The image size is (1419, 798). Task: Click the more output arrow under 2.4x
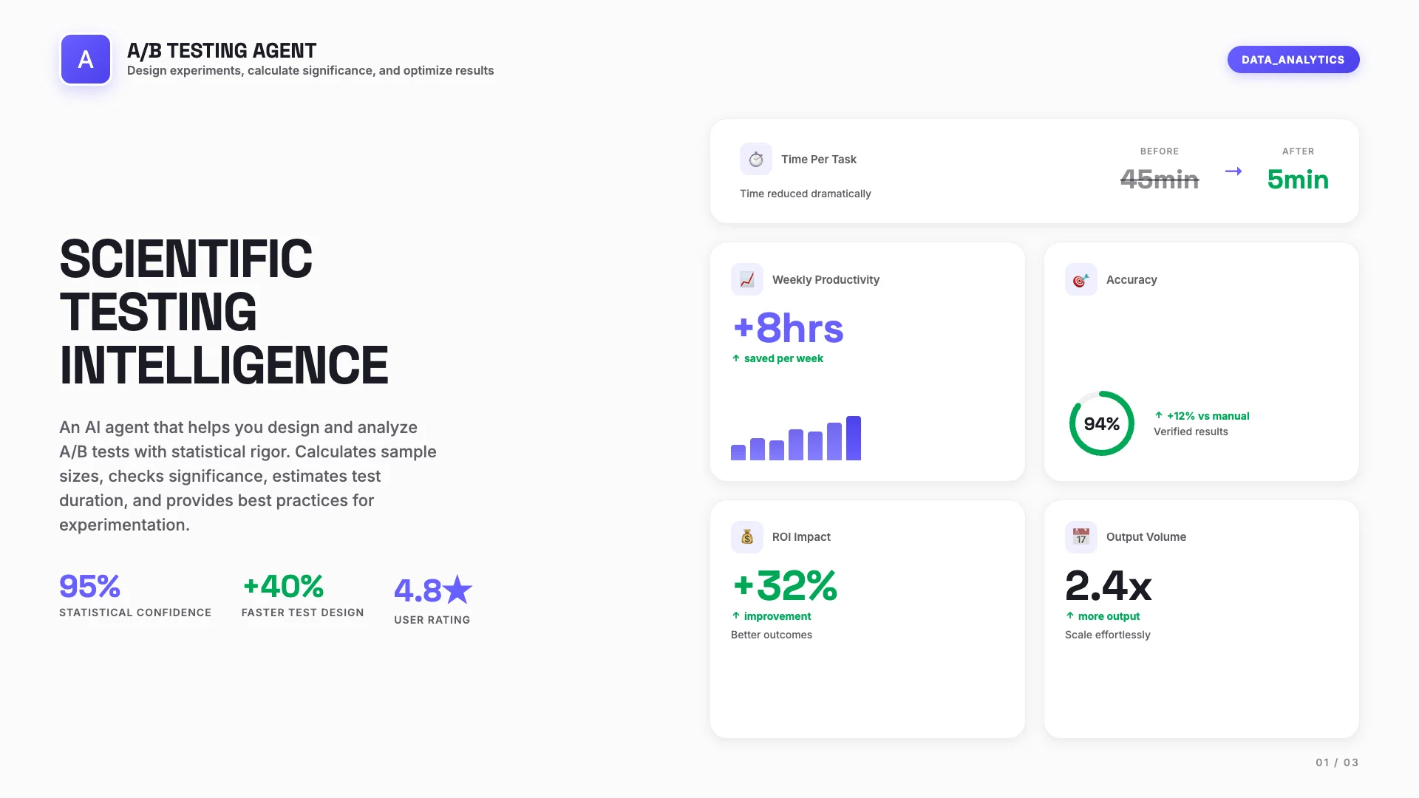point(1069,615)
